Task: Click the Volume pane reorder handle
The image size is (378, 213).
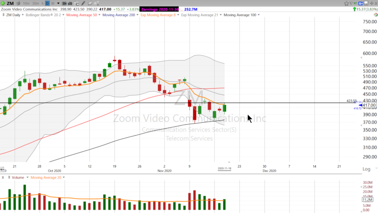Action: pos(9,177)
